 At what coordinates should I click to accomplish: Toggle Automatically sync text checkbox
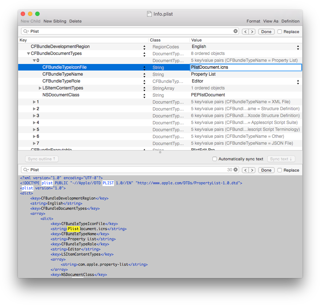[215, 159]
